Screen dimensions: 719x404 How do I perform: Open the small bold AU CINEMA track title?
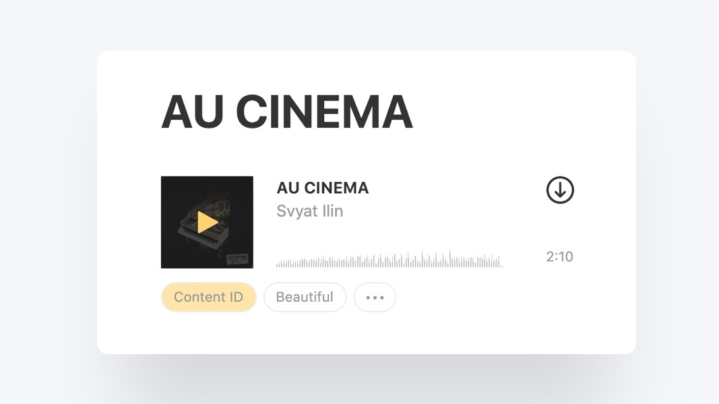pos(322,188)
